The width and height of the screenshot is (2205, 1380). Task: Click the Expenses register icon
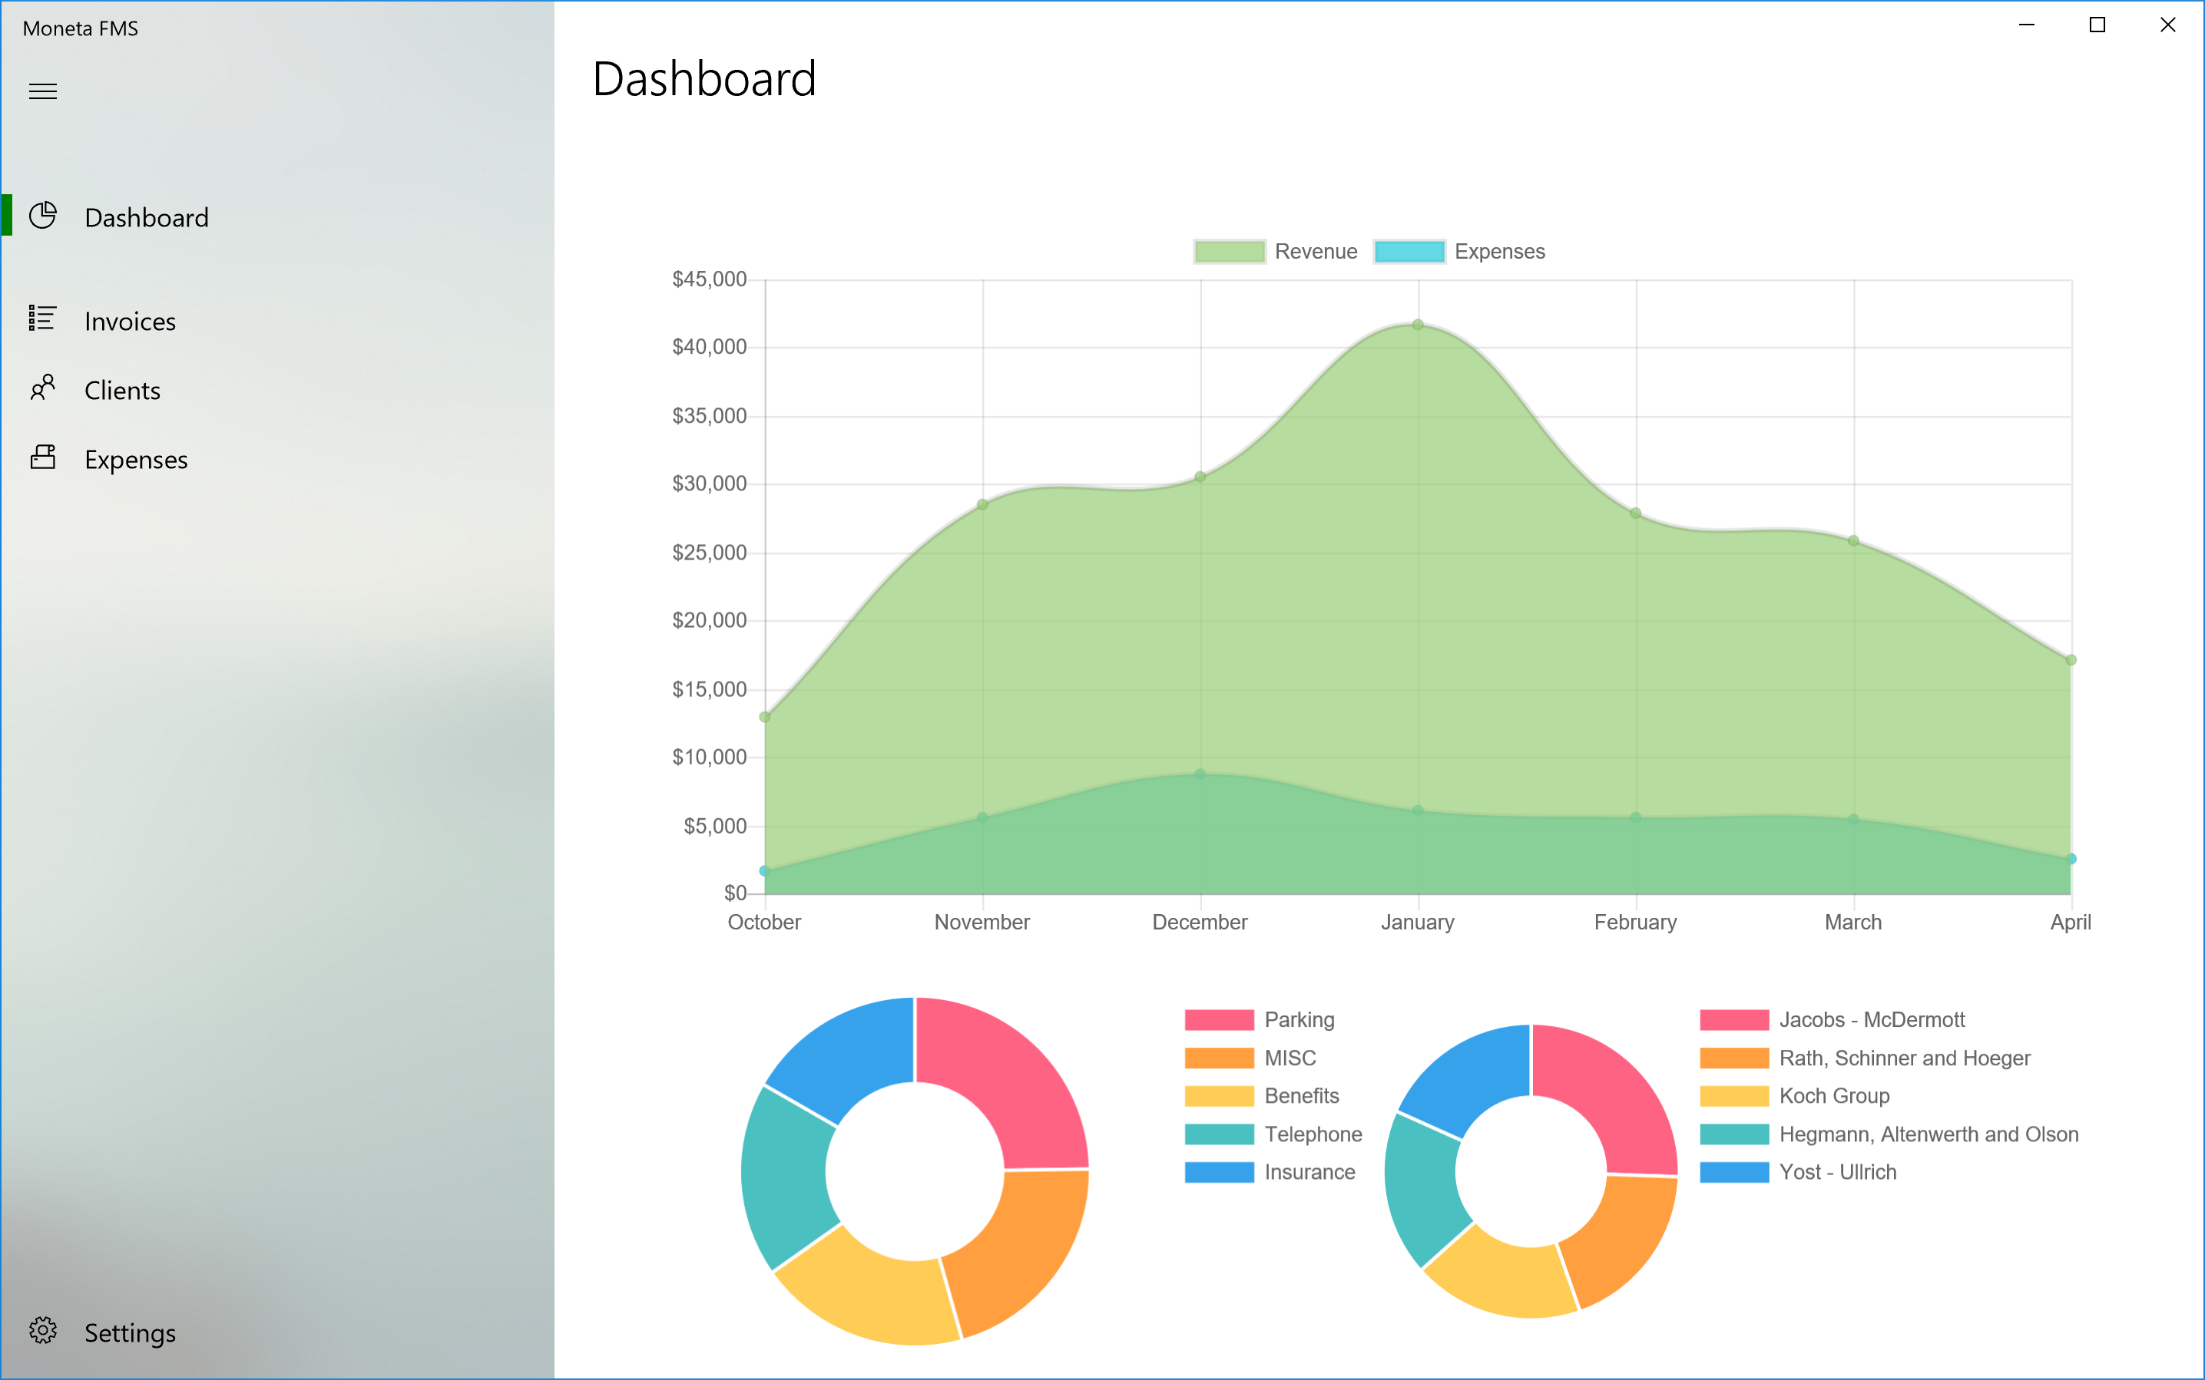[43, 457]
